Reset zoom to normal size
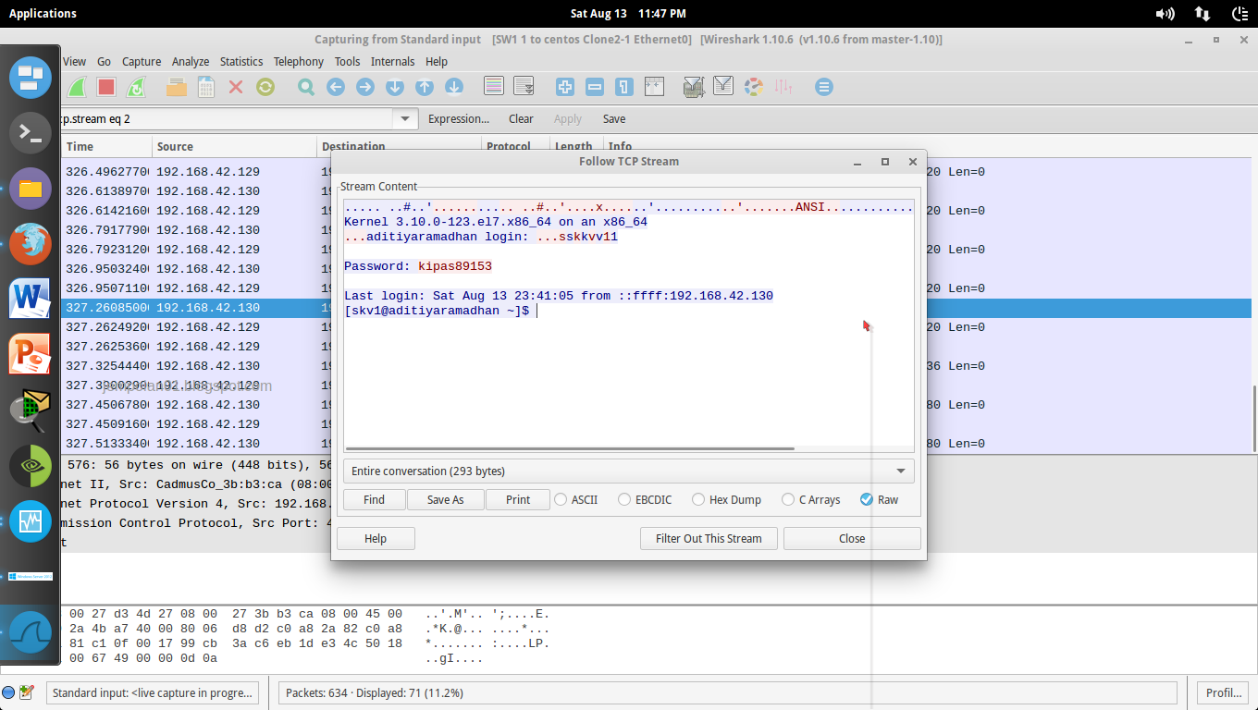The height and width of the screenshot is (710, 1258). (624, 87)
